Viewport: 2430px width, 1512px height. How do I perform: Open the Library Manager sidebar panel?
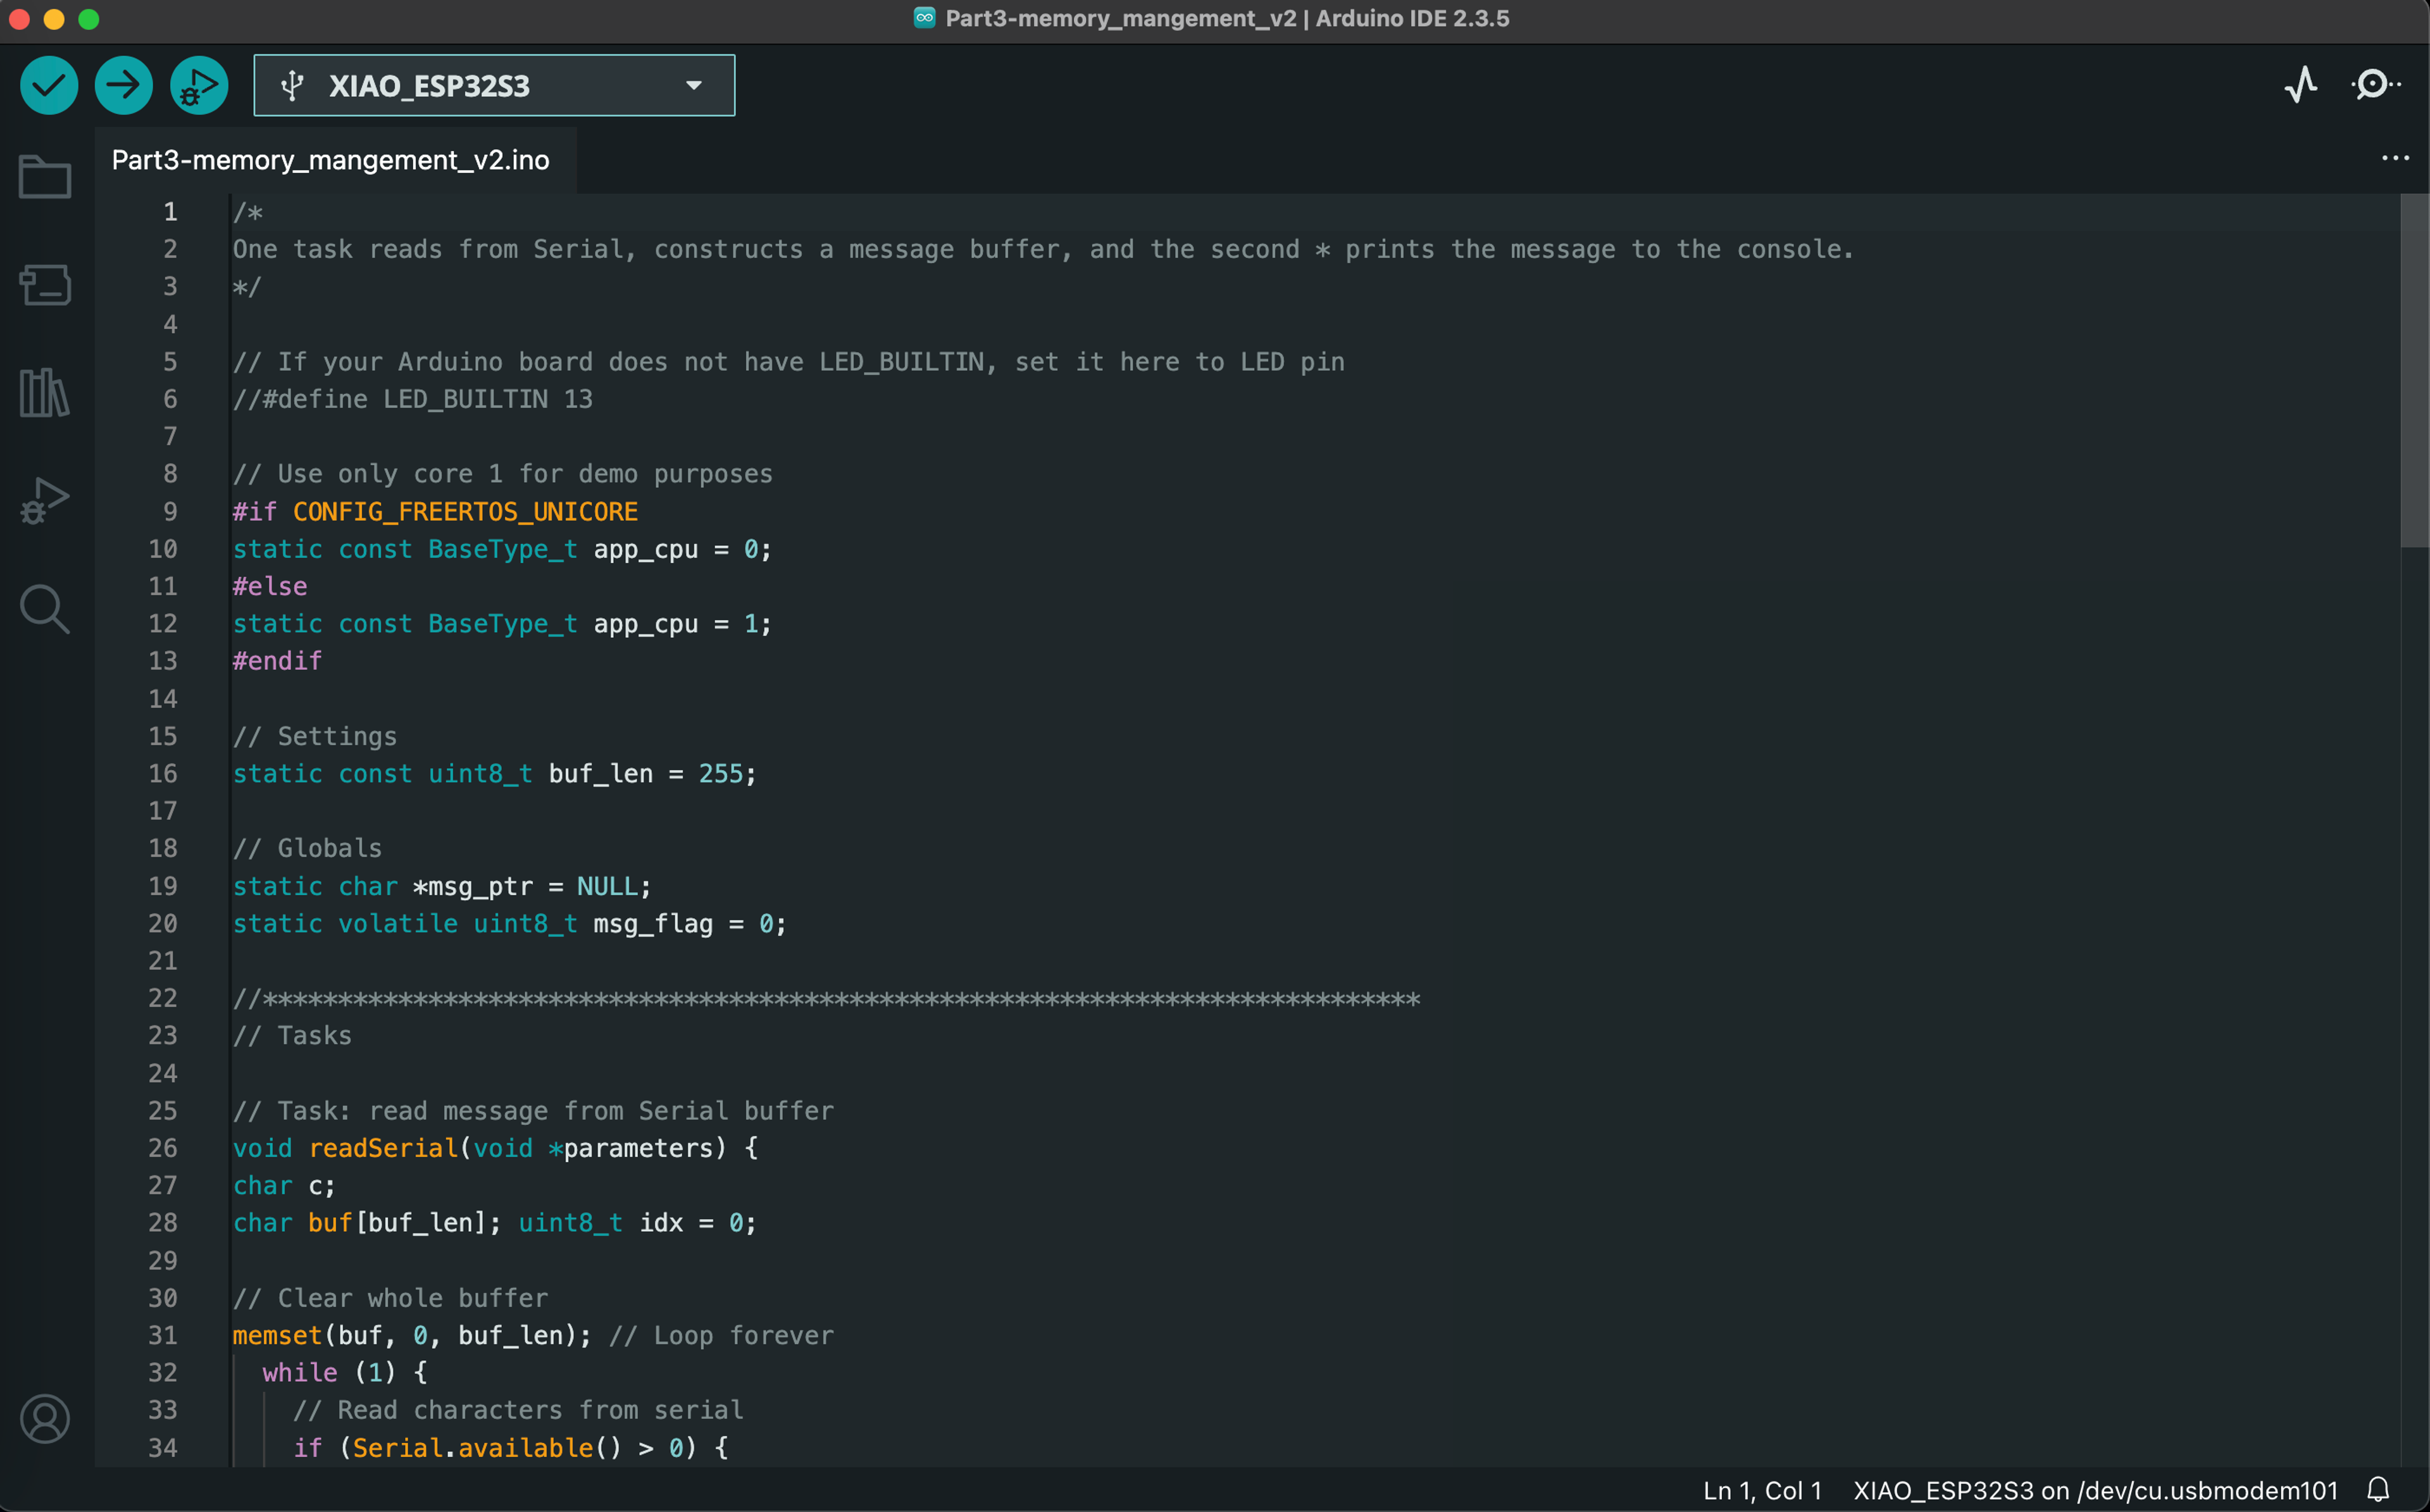45,393
